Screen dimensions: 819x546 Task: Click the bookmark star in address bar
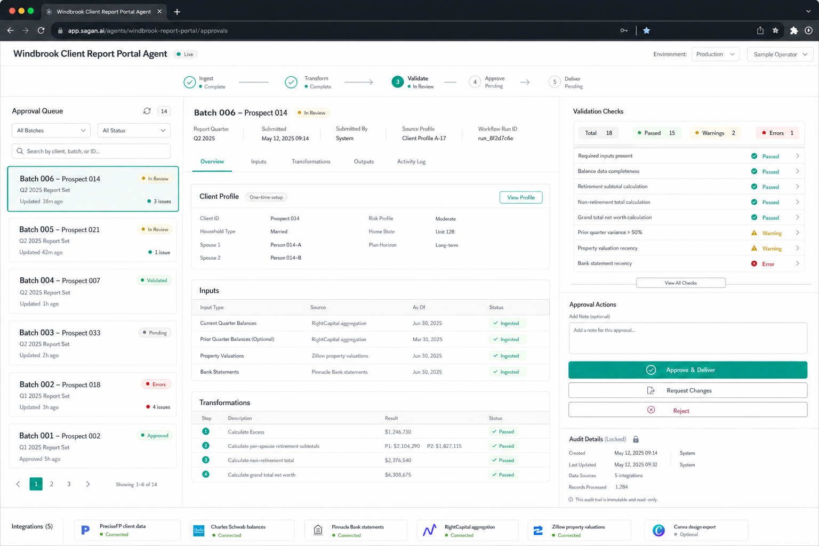click(646, 30)
